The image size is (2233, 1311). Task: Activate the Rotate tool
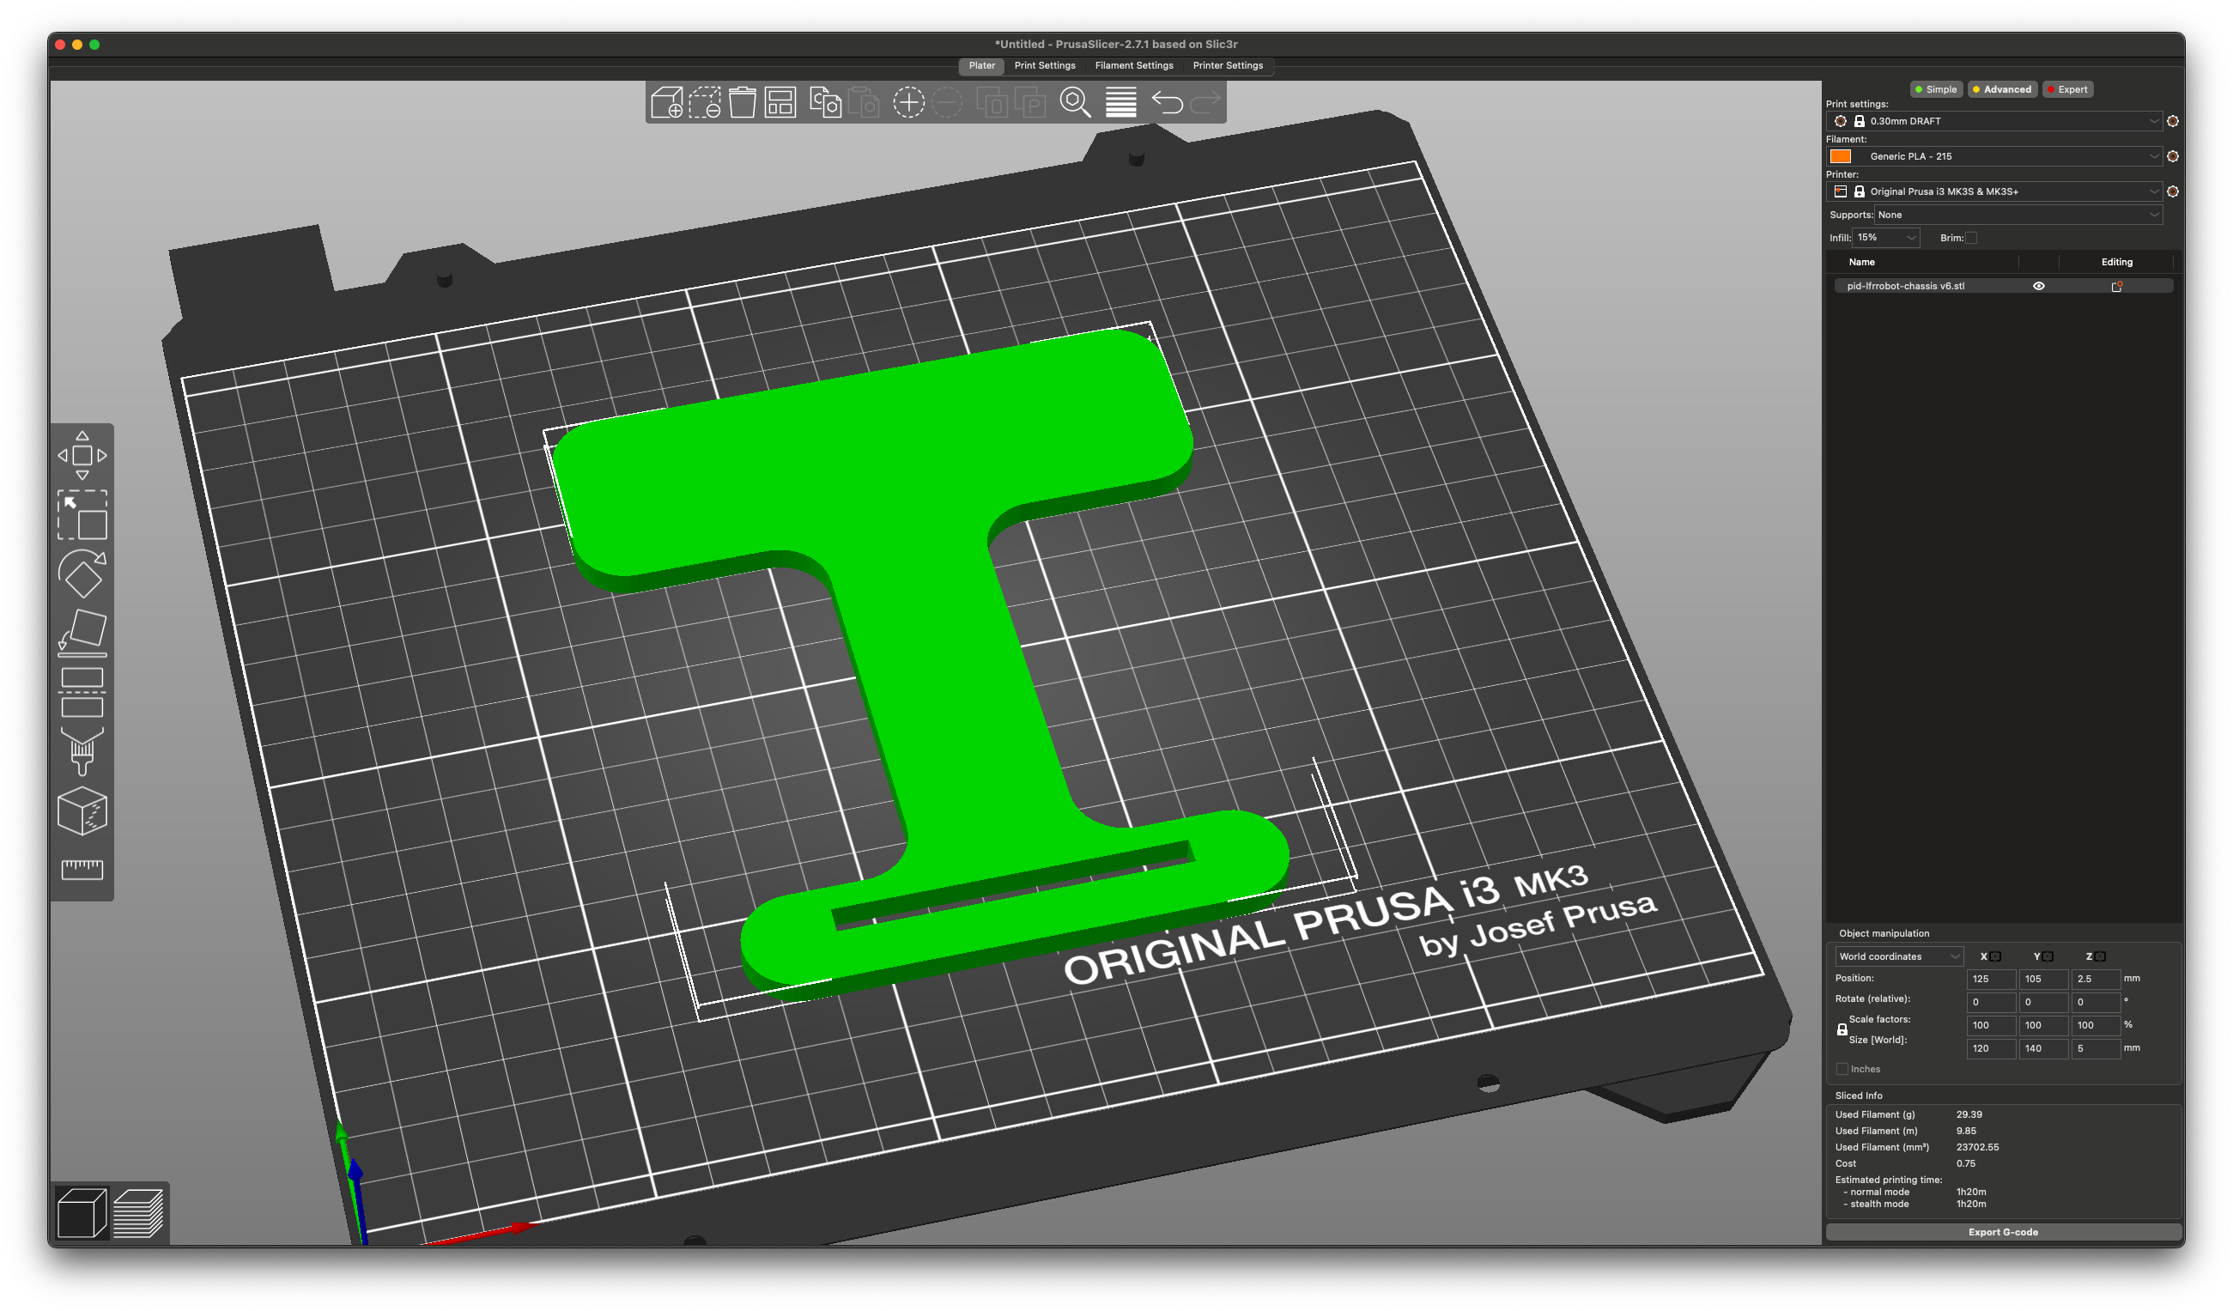pyautogui.click(x=83, y=572)
